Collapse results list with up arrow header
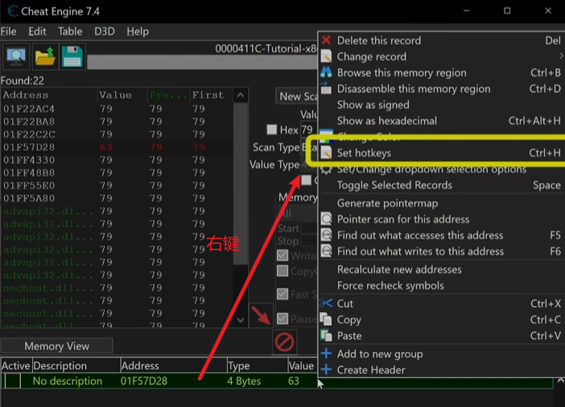Screen dimensions: 565x407 (x=241, y=96)
